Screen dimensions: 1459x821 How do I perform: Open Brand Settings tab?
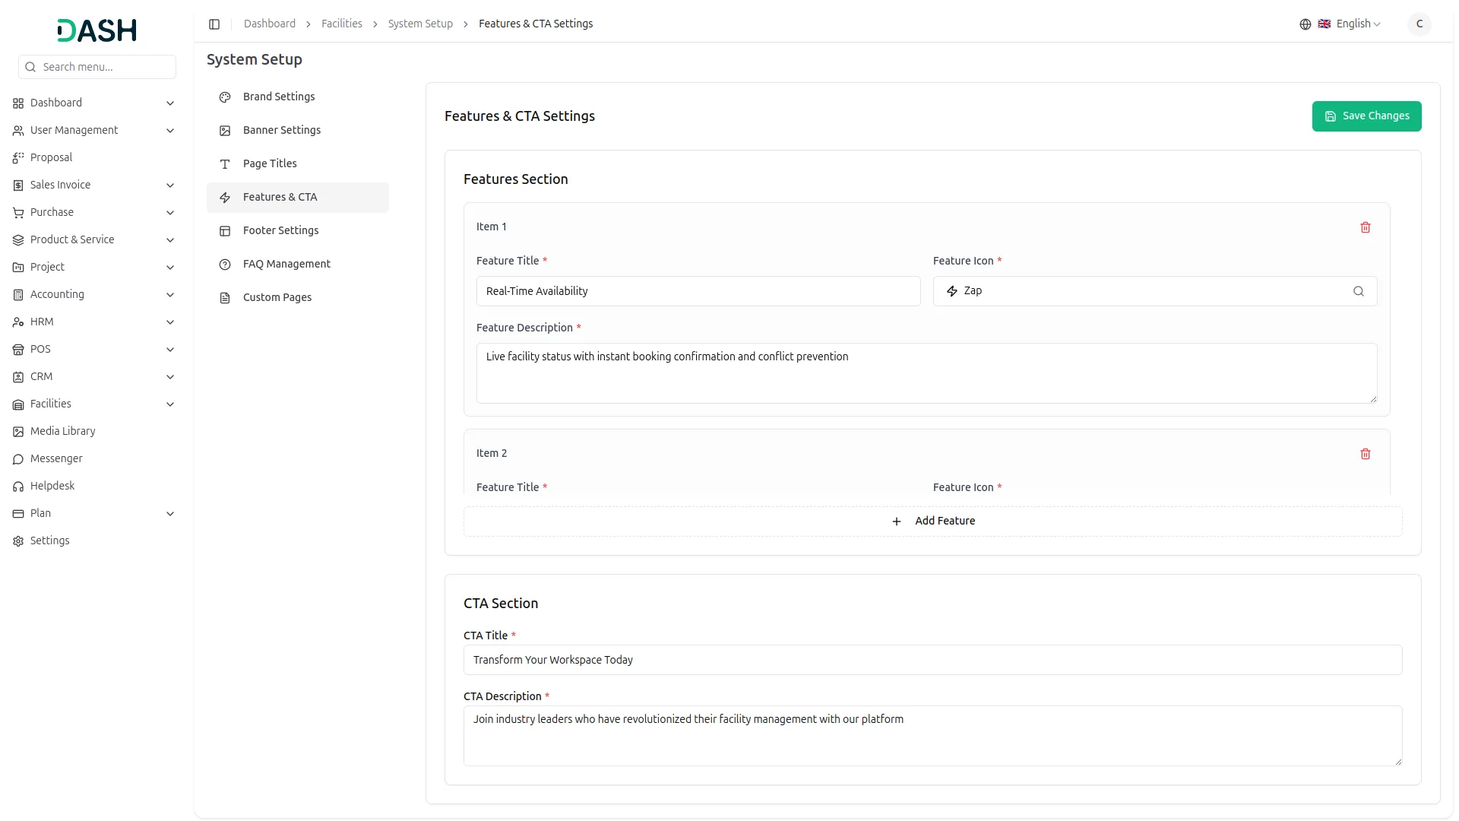click(279, 97)
